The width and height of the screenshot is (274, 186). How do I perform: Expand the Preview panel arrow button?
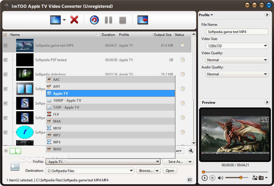coord(267,102)
